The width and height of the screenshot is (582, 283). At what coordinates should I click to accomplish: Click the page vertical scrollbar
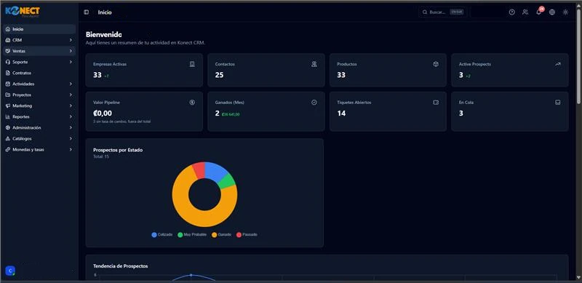point(578,56)
